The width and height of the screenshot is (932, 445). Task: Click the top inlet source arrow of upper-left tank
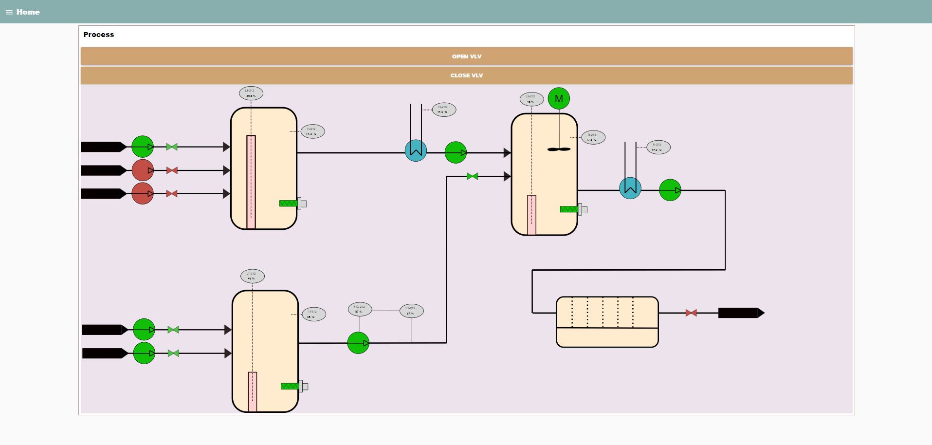104,147
